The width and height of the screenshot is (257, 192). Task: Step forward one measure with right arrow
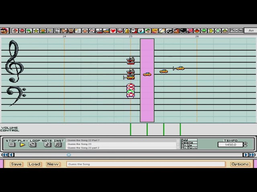246,155
